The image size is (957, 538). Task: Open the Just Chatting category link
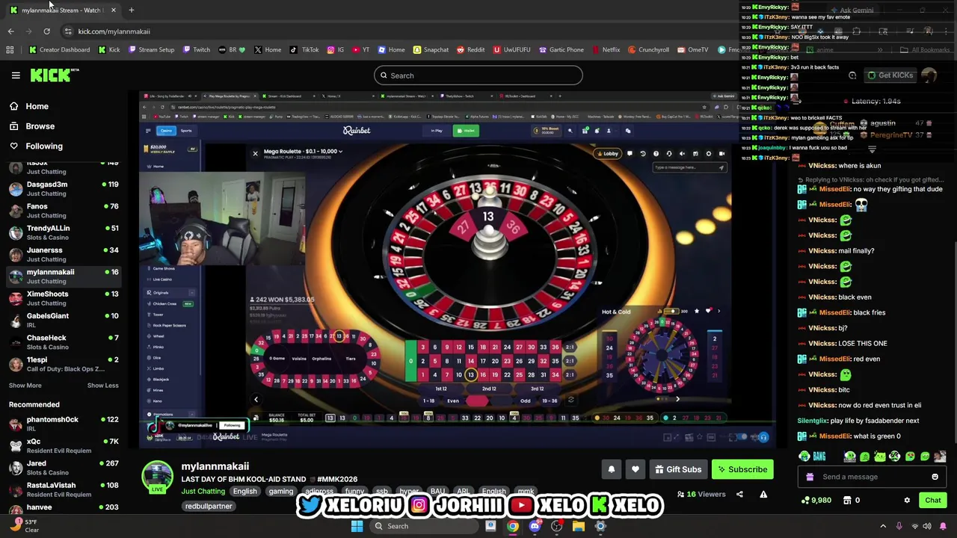203,491
